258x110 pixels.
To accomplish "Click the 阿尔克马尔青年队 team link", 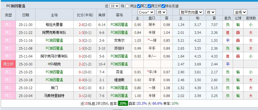I will click(x=54, y=56).
